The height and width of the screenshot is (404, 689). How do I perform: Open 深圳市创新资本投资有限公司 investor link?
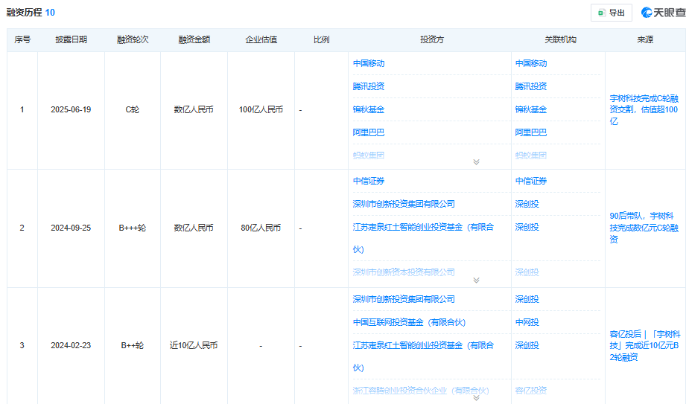pos(404,272)
